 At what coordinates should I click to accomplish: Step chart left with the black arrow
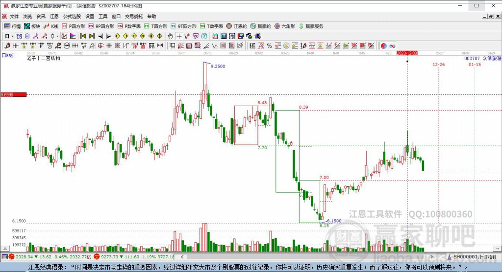pyautogui.click(x=100, y=36)
